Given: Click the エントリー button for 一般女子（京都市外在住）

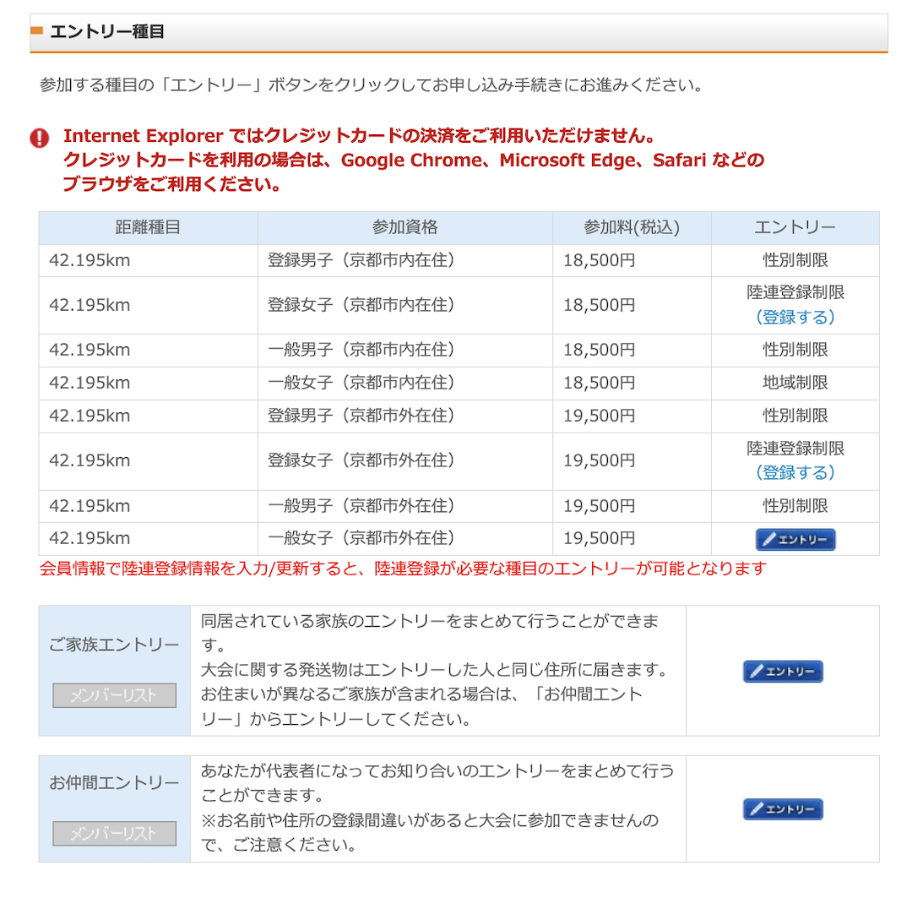Looking at the screenshot, I should tap(795, 539).
